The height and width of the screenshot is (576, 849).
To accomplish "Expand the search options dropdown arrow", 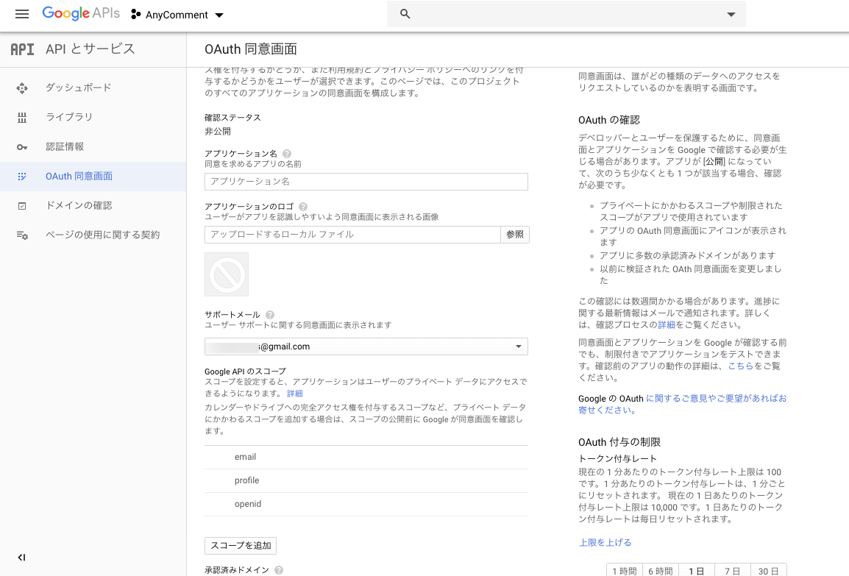I will [x=731, y=15].
